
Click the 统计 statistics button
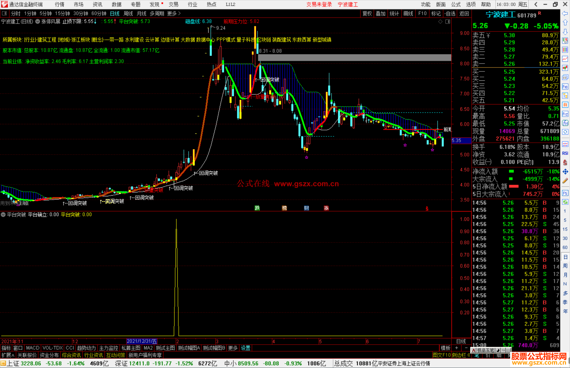(x=394, y=13)
